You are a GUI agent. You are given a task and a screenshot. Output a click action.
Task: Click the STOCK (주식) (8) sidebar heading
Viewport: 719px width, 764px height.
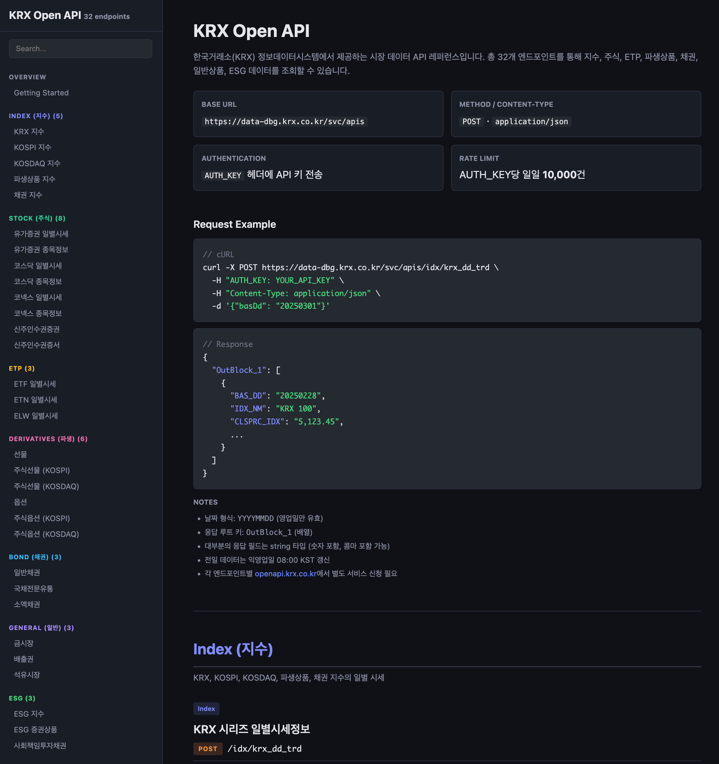coord(37,218)
